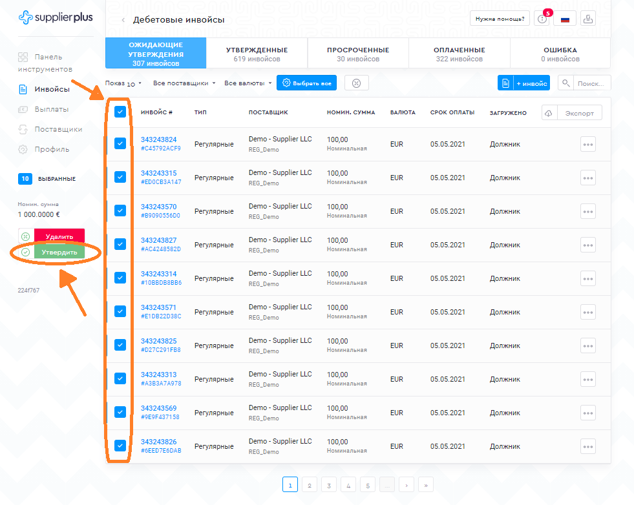Click the green Утвердить button
634x505 pixels.
click(59, 252)
